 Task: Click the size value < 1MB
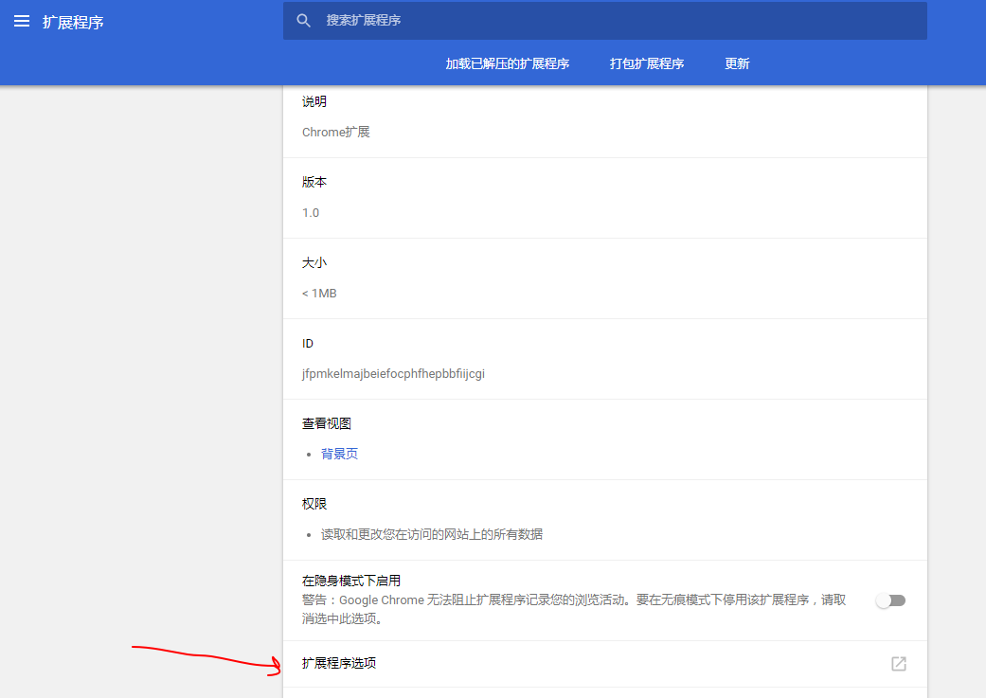click(319, 293)
